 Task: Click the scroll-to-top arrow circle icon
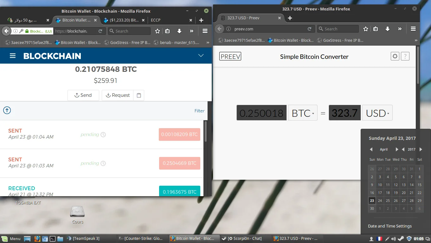[7, 110]
